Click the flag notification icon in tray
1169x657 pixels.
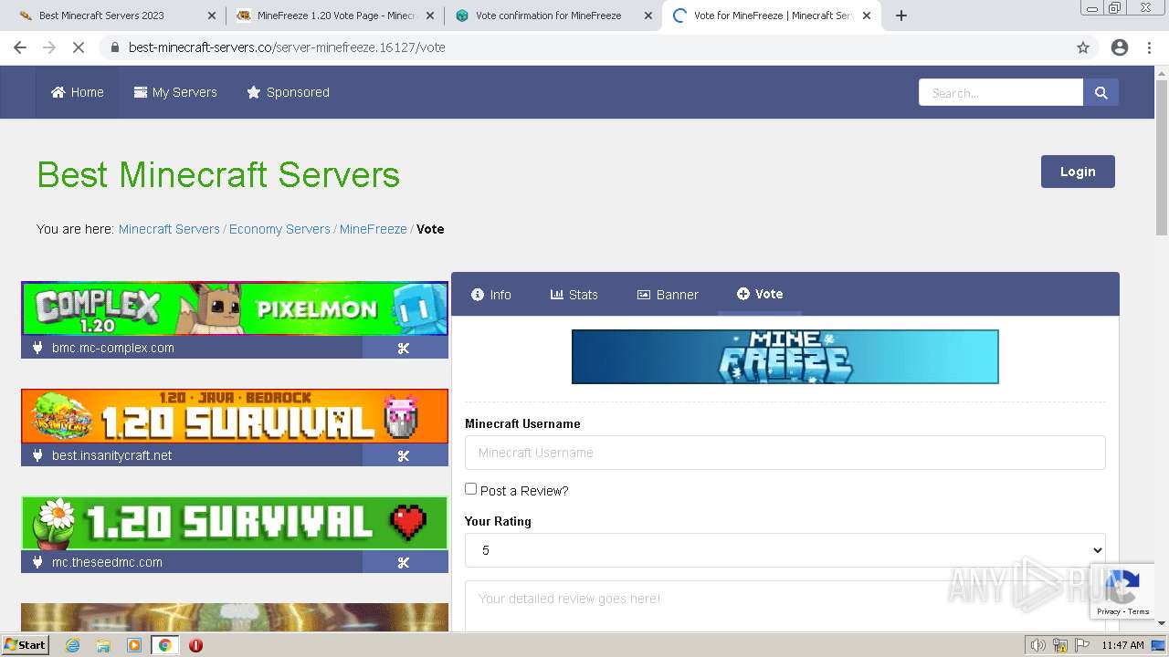click(1083, 645)
